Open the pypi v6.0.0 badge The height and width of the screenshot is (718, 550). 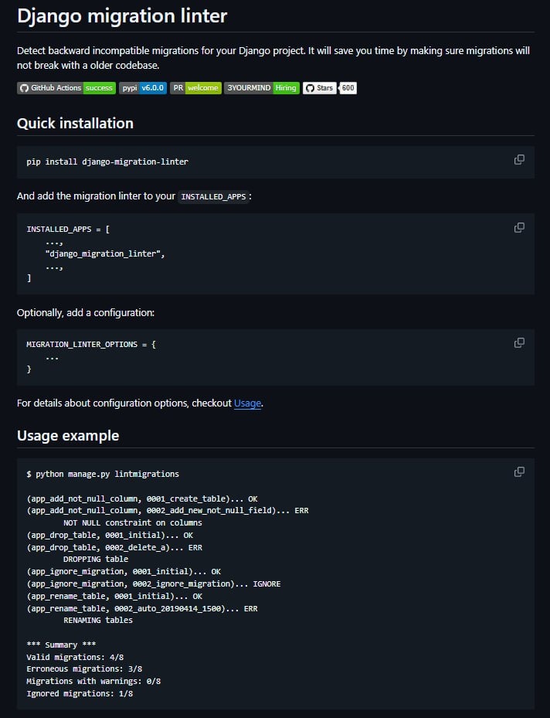pyautogui.click(x=143, y=88)
